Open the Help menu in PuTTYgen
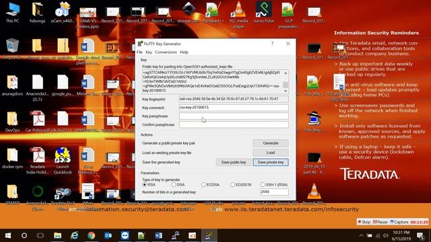Image resolution: width=431 pixels, height=242 pixels. click(x=184, y=52)
